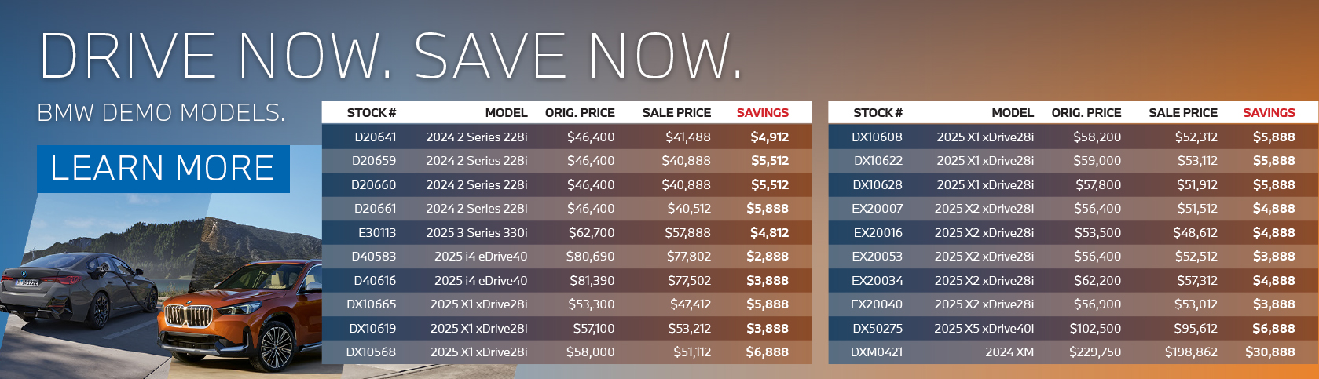Click the LEARN MORE button
Viewport: 1319px width, 379px height.
[163, 169]
